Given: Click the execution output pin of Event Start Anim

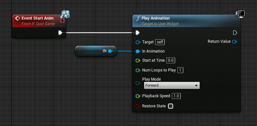Looking at the screenshot, I should pyautogui.click(x=60, y=33).
